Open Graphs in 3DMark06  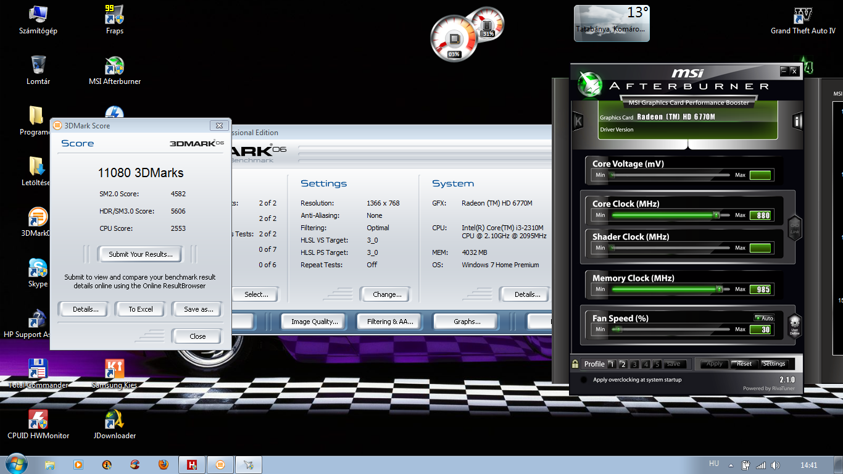pos(467,322)
